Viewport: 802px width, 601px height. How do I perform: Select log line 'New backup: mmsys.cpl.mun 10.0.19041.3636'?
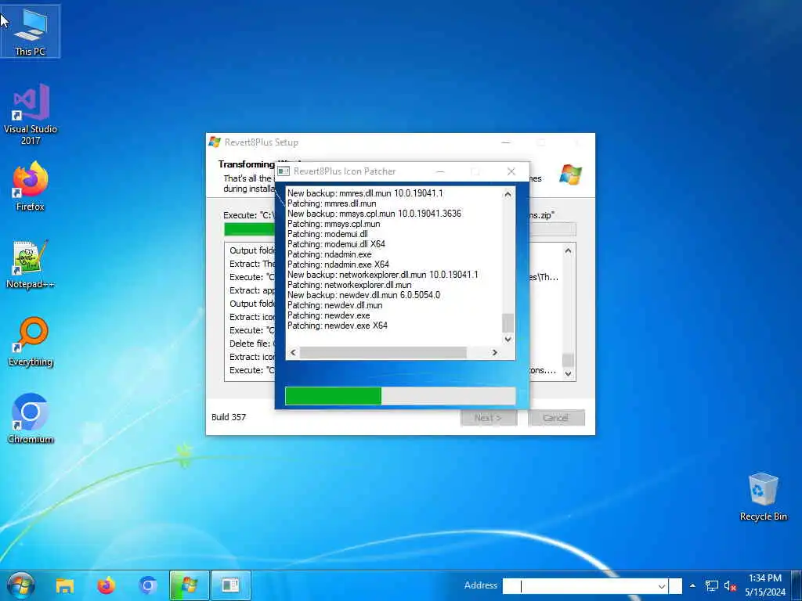pos(374,214)
